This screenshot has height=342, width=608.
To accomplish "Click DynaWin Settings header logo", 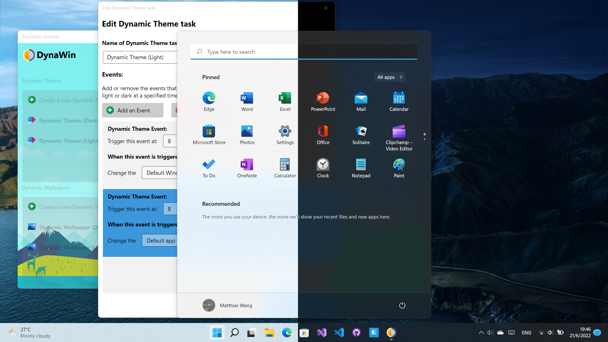I will click(x=29, y=55).
